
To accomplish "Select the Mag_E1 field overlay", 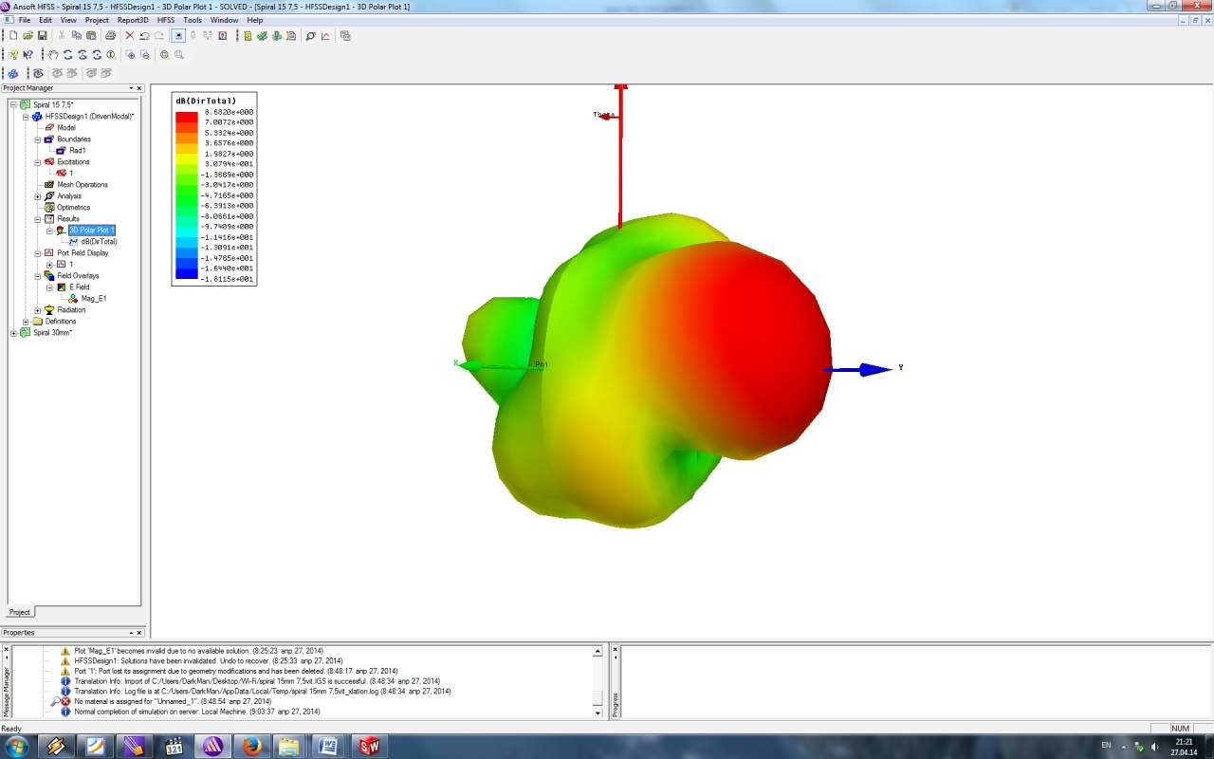I will pos(94,299).
